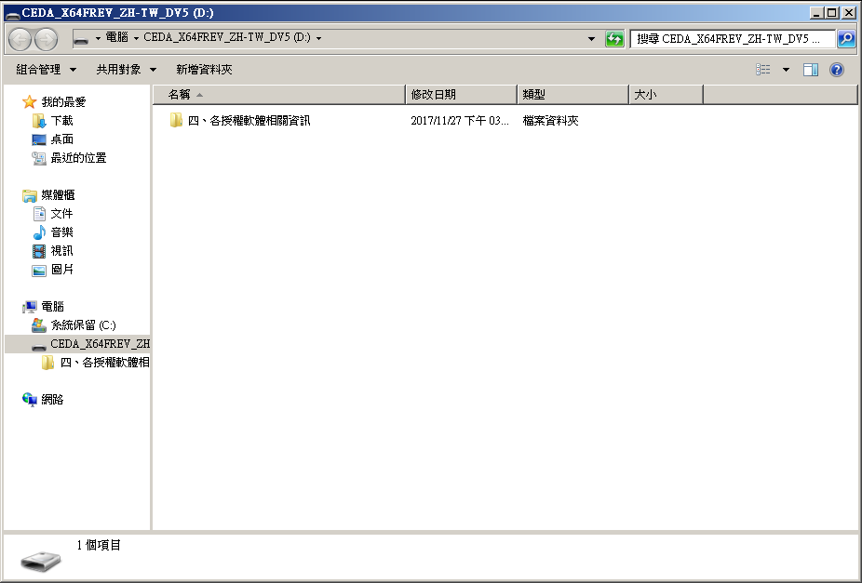Expand the address bar history dropdown
This screenshot has width=862, height=583.
click(x=592, y=39)
